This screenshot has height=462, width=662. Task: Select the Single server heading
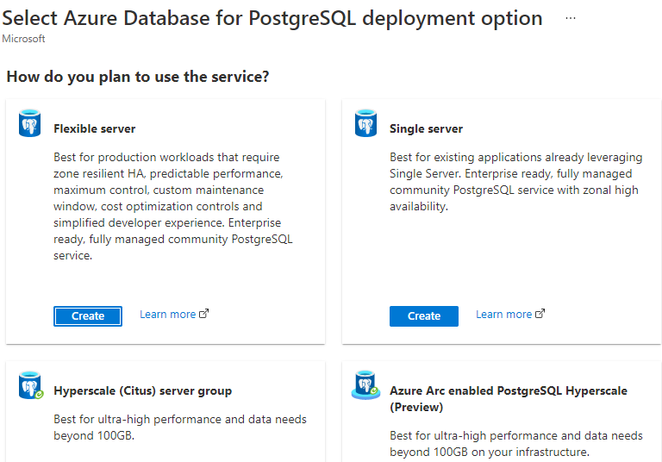(x=426, y=128)
